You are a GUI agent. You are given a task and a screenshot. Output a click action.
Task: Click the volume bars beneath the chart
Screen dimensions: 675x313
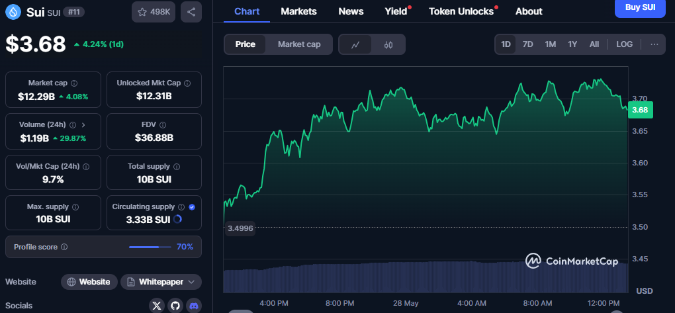point(426,277)
